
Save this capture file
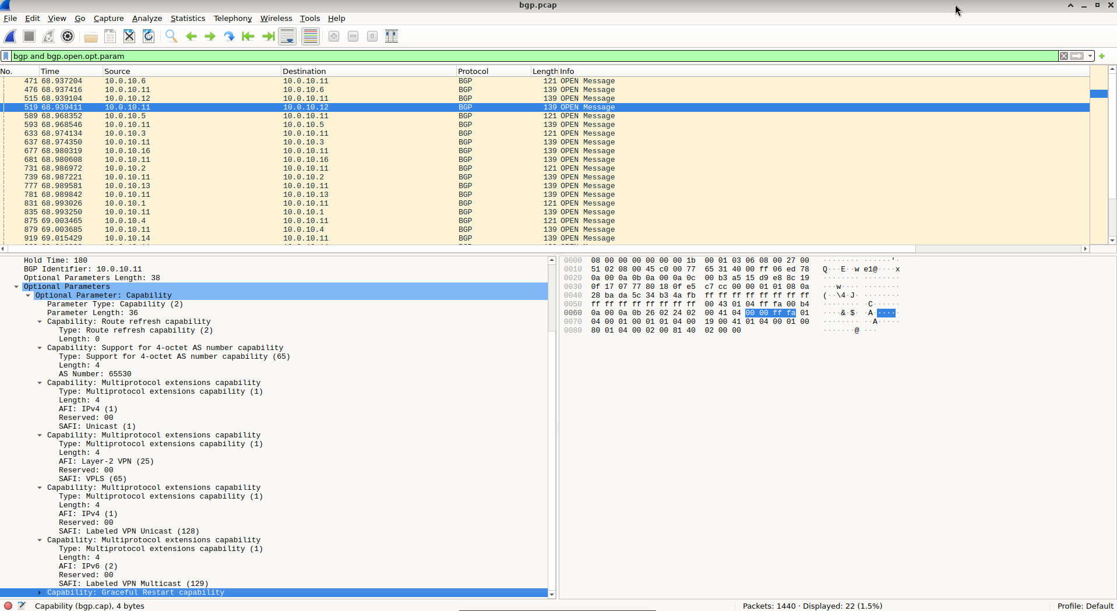pyautogui.click(x=110, y=36)
